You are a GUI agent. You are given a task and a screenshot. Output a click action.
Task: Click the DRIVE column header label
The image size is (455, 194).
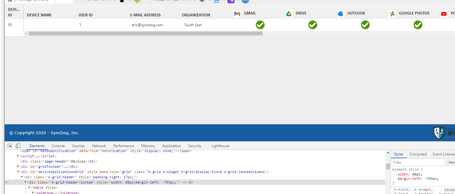click(301, 13)
